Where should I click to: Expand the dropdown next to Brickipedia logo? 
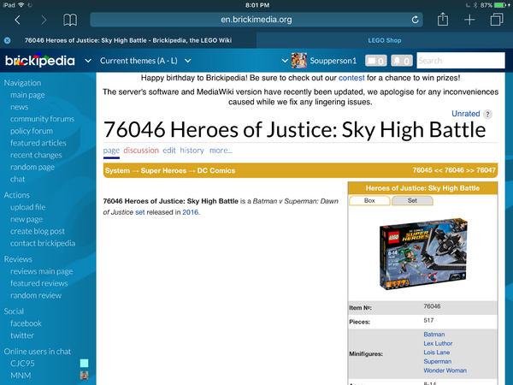point(88,61)
